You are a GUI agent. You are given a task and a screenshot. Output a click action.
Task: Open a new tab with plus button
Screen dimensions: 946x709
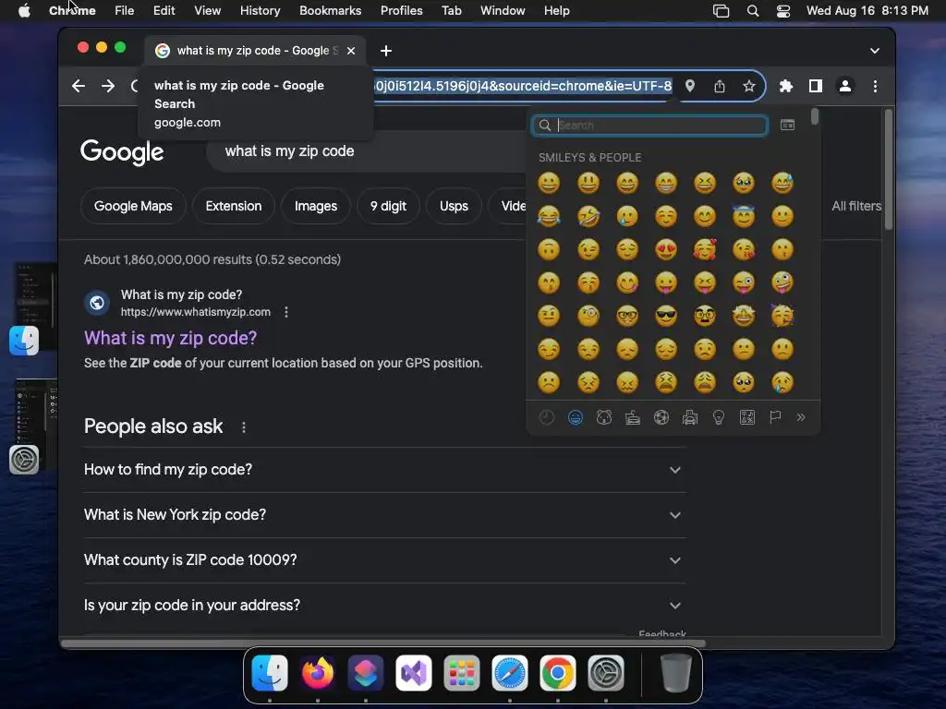[x=386, y=51]
